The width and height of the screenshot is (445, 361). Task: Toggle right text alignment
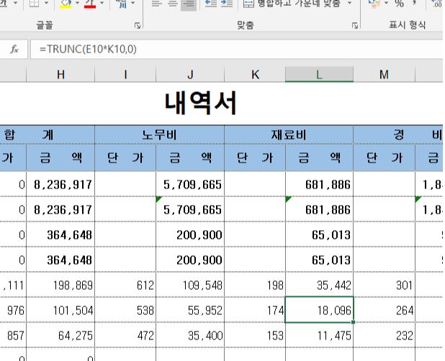tap(189, 4)
